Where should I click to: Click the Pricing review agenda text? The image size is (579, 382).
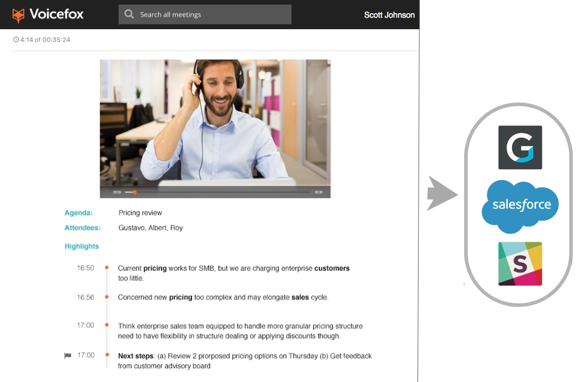[140, 213]
